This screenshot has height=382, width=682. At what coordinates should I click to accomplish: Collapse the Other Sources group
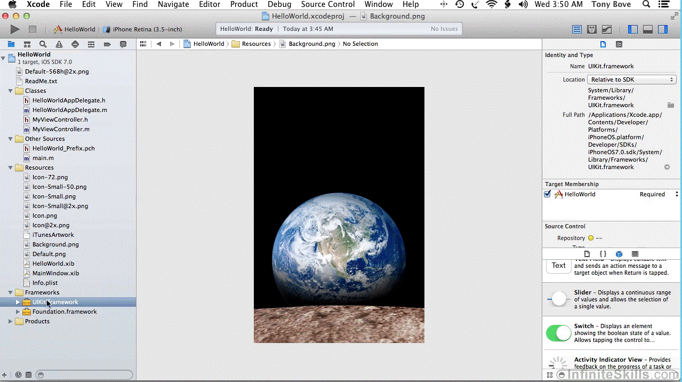coord(10,139)
